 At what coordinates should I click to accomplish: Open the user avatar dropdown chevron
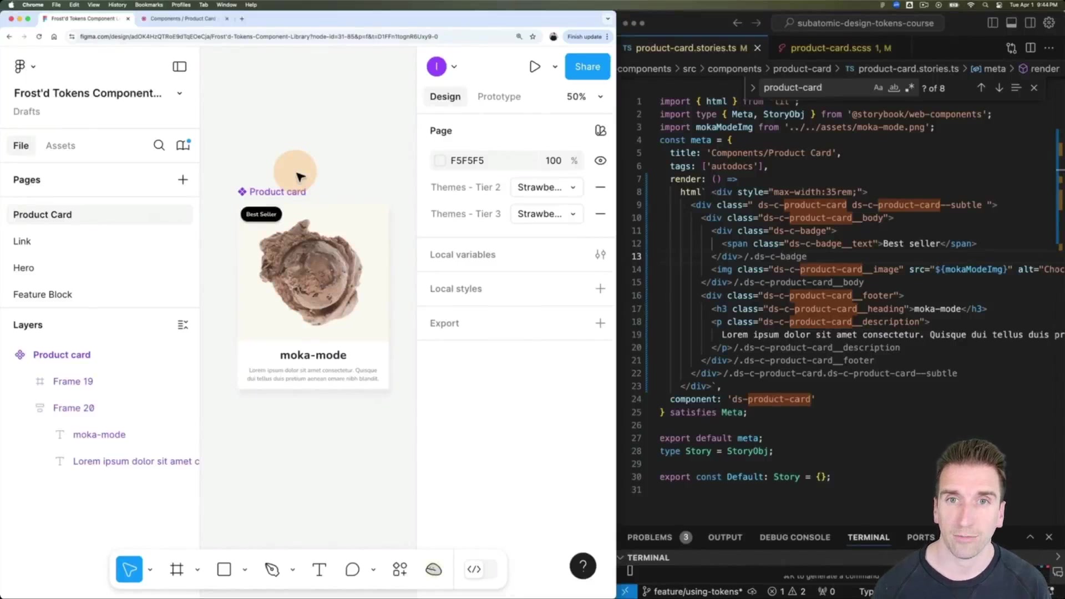(x=454, y=67)
